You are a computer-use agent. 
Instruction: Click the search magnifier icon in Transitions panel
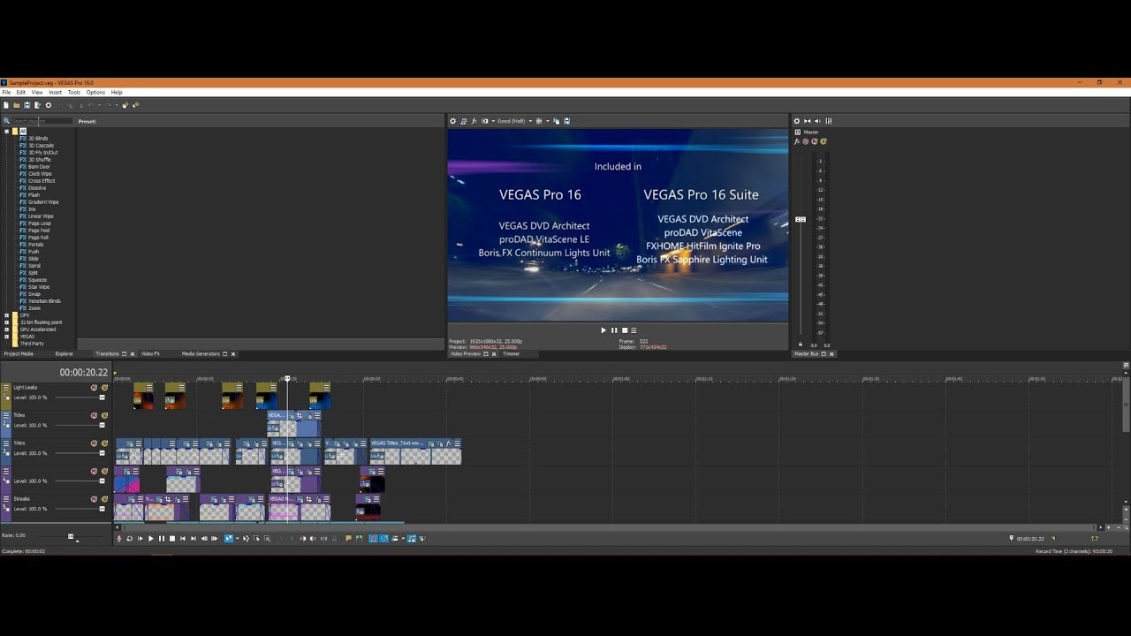tap(6, 121)
